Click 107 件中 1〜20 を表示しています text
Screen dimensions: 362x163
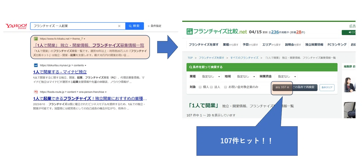pos(211,115)
